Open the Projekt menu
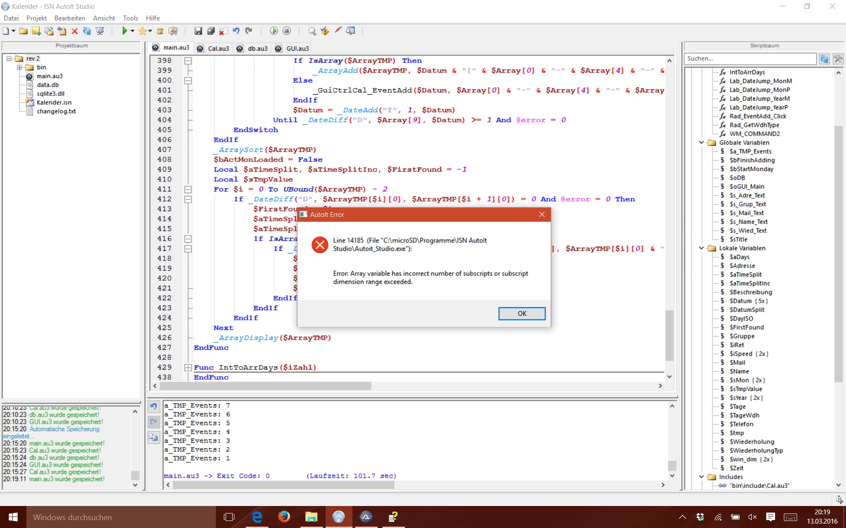This screenshot has height=528, width=846. (x=36, y=18)
